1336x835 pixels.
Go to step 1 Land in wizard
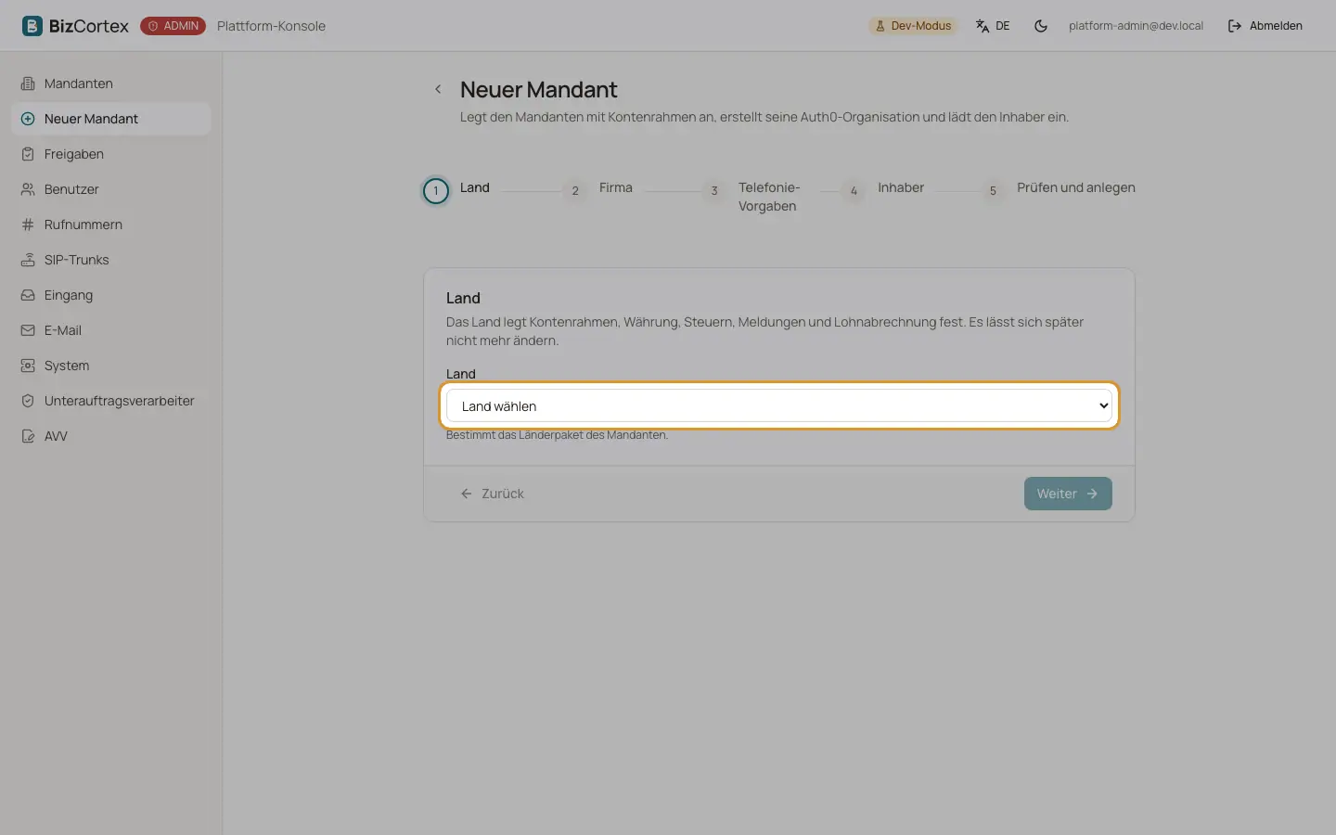[x=456, y=190]
